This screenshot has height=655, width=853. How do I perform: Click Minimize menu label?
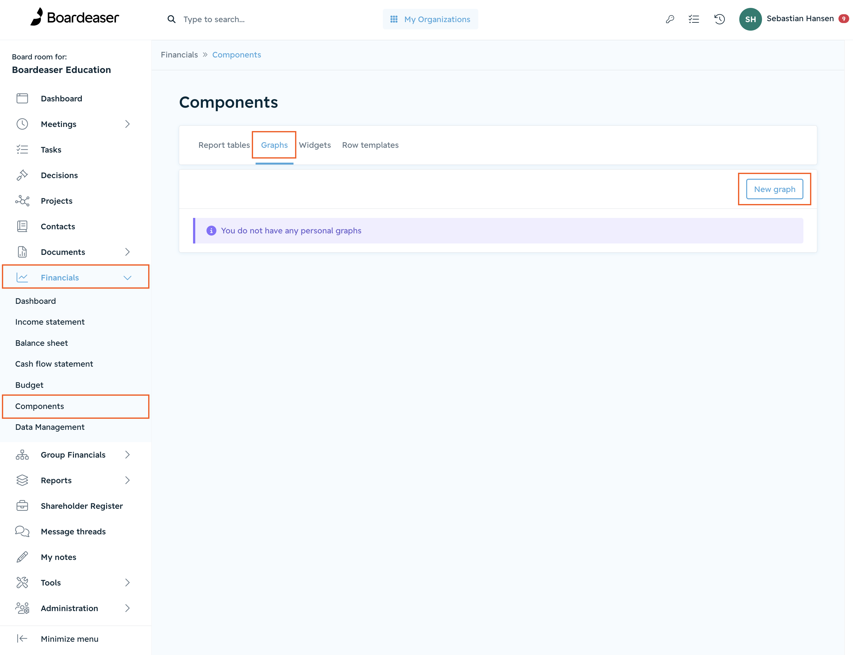point(70,639)
